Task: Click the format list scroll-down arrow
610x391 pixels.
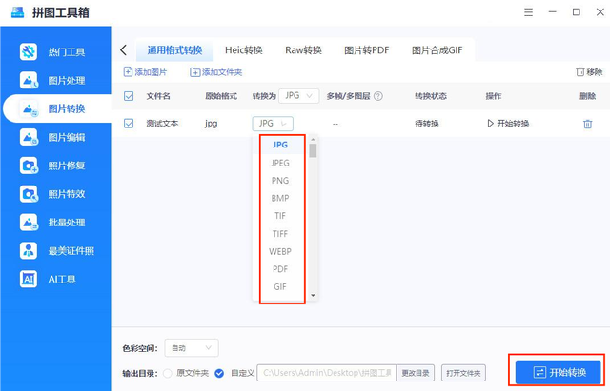Action: [313, 296]
